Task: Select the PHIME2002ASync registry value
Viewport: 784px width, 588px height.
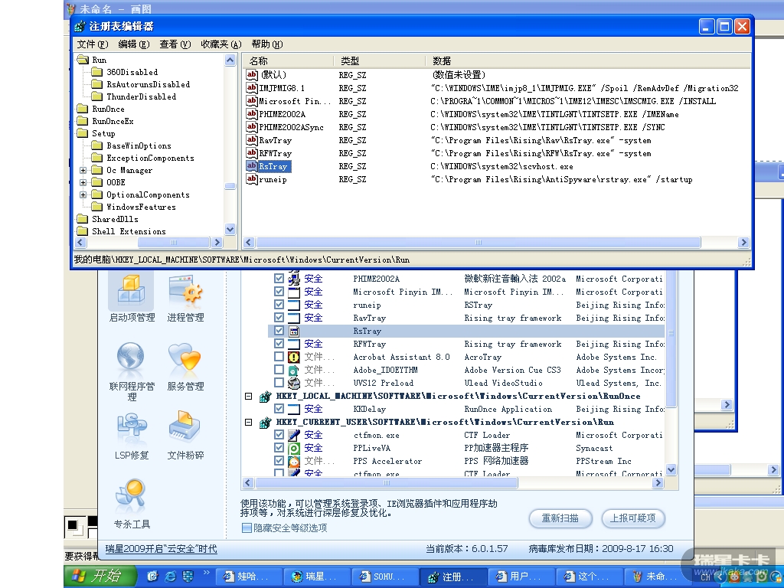Action: coord(291,127)
